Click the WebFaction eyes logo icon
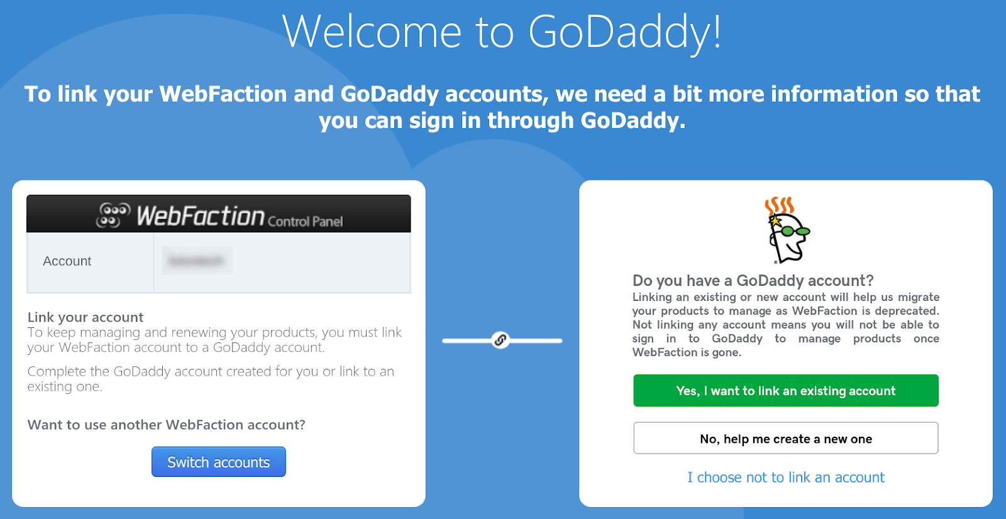This screenshot has height=519, width=1006. click(113, 215)
